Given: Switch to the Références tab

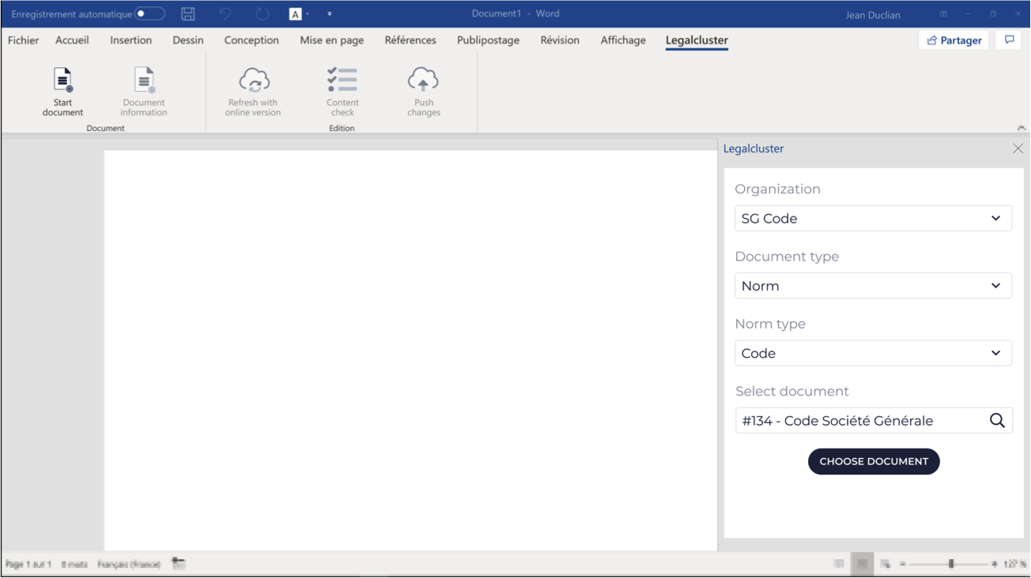Looking at the screenshot, I should [410, 40].
